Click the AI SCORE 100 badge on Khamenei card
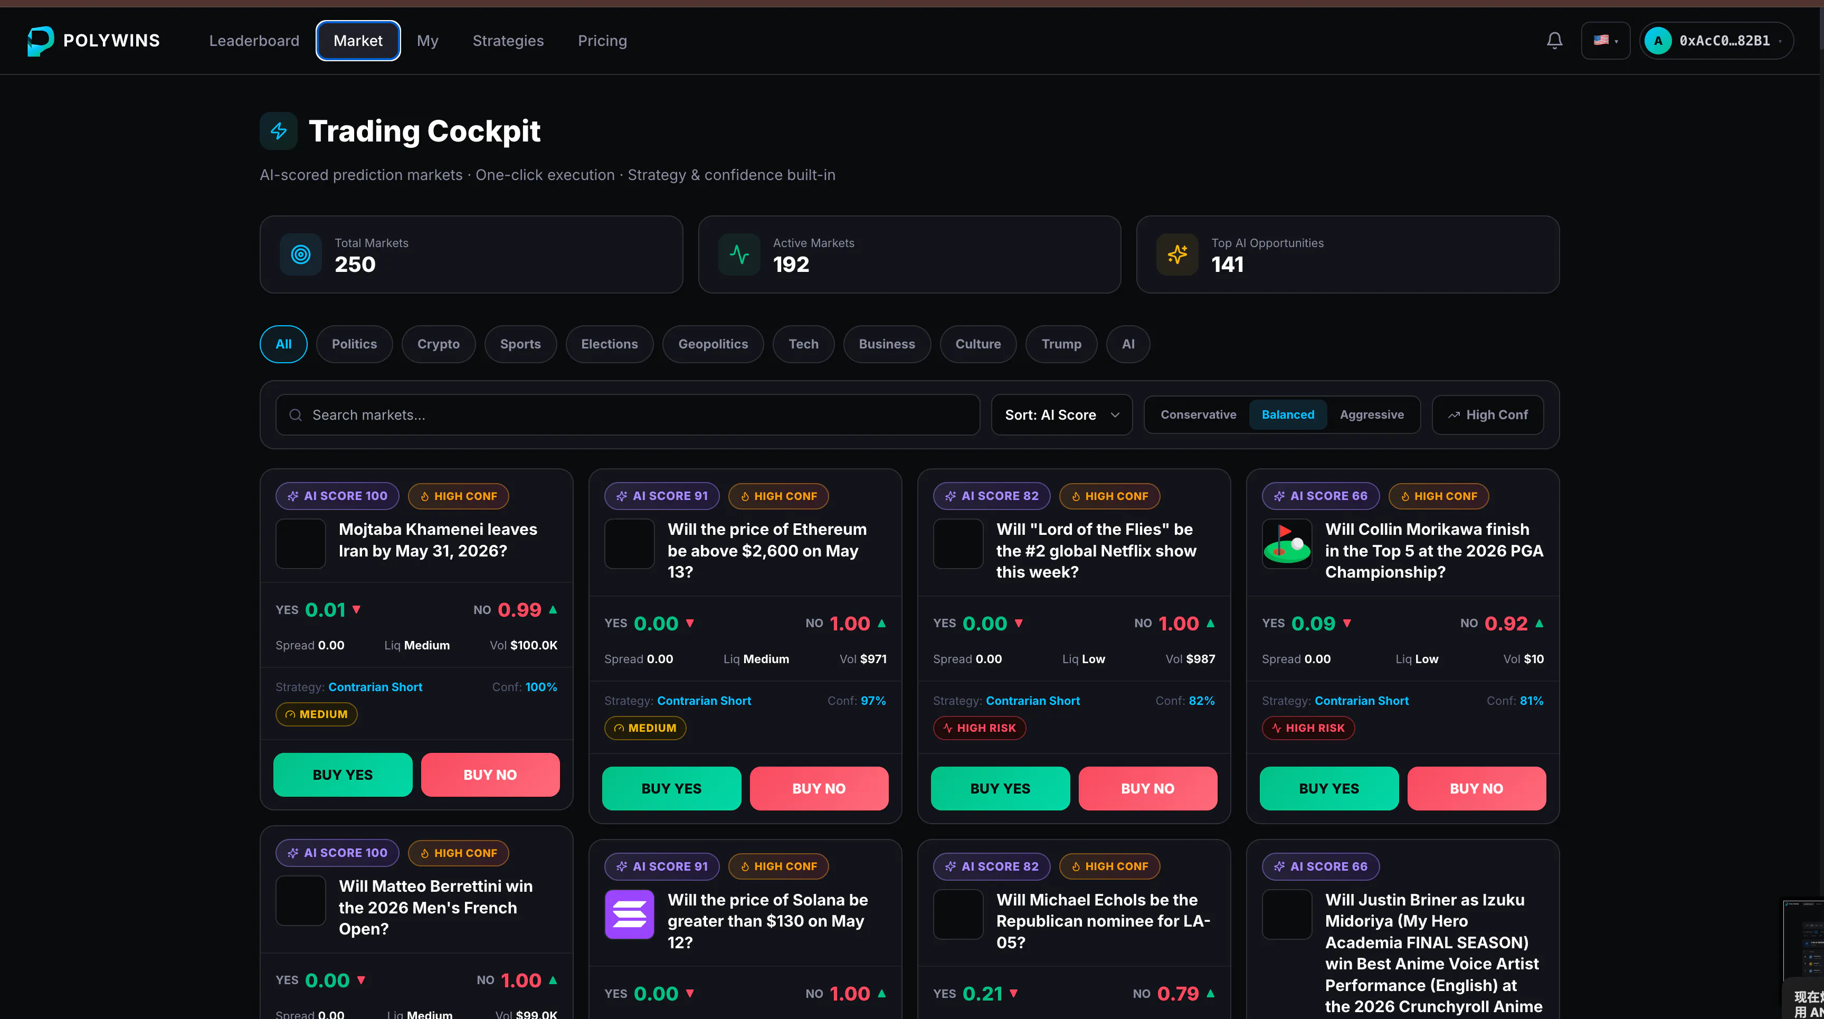Viewport: 1824px width, 1019px height. pos(338,496)
